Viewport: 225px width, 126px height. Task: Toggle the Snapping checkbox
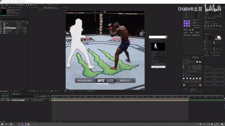click(x=49, y=5)
